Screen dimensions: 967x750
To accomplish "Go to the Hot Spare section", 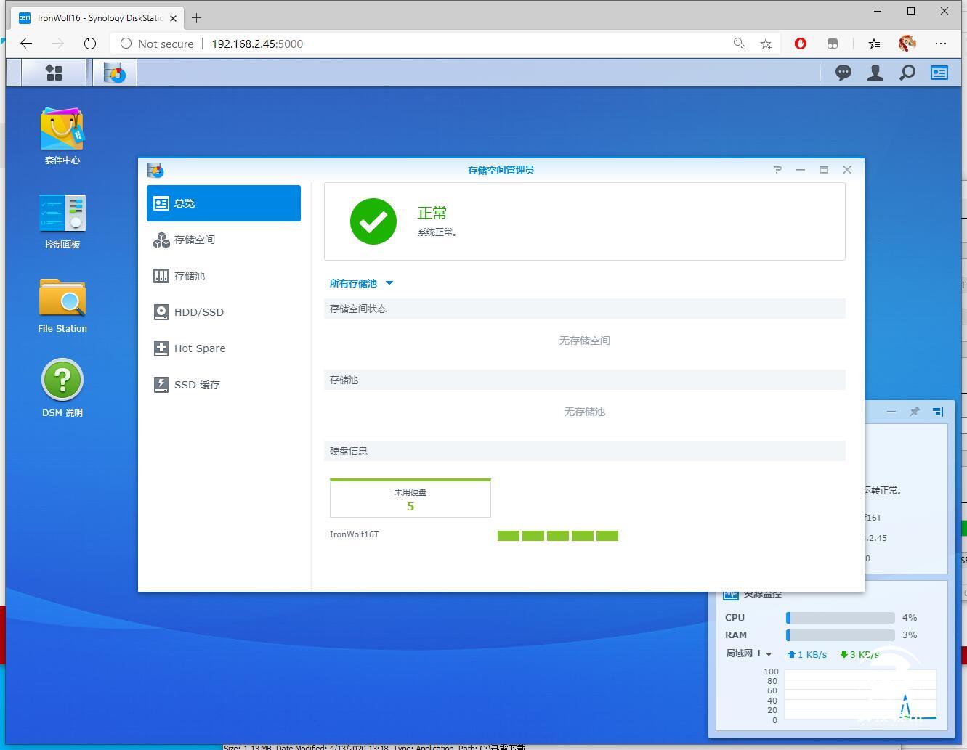I will point(199,348).
